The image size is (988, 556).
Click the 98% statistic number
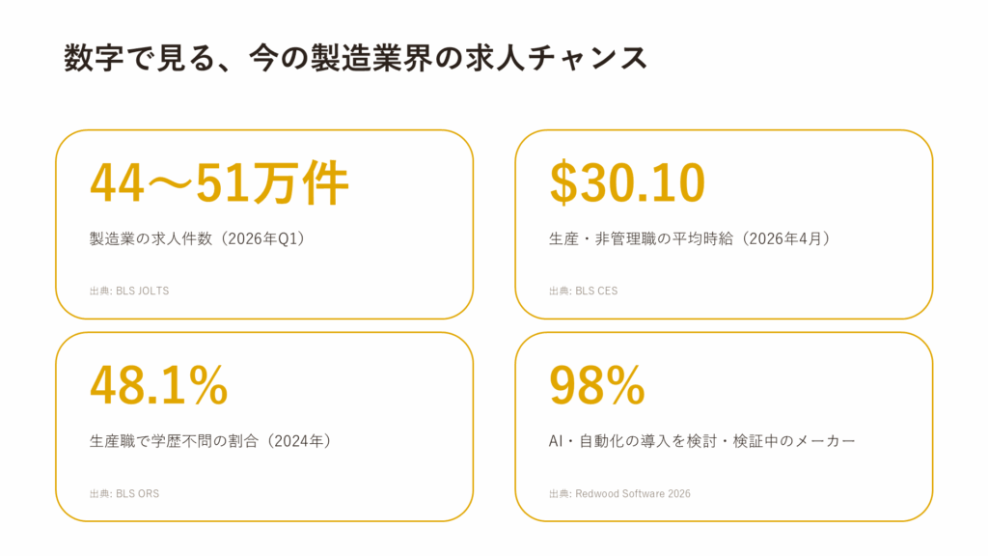coord(596,385)
